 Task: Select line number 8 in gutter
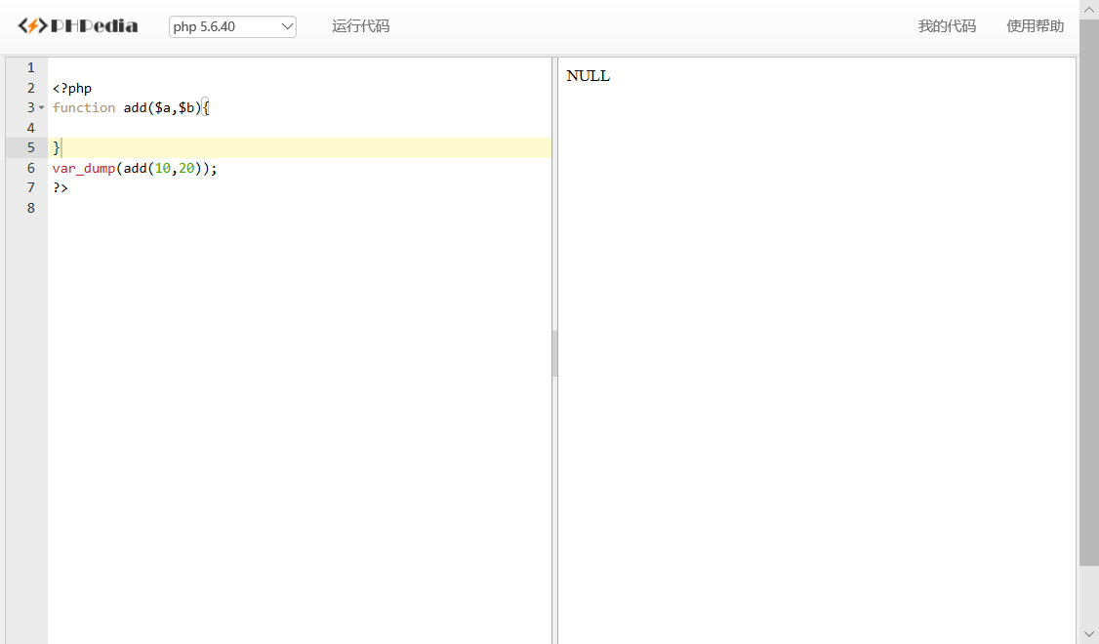pos(31,208)
